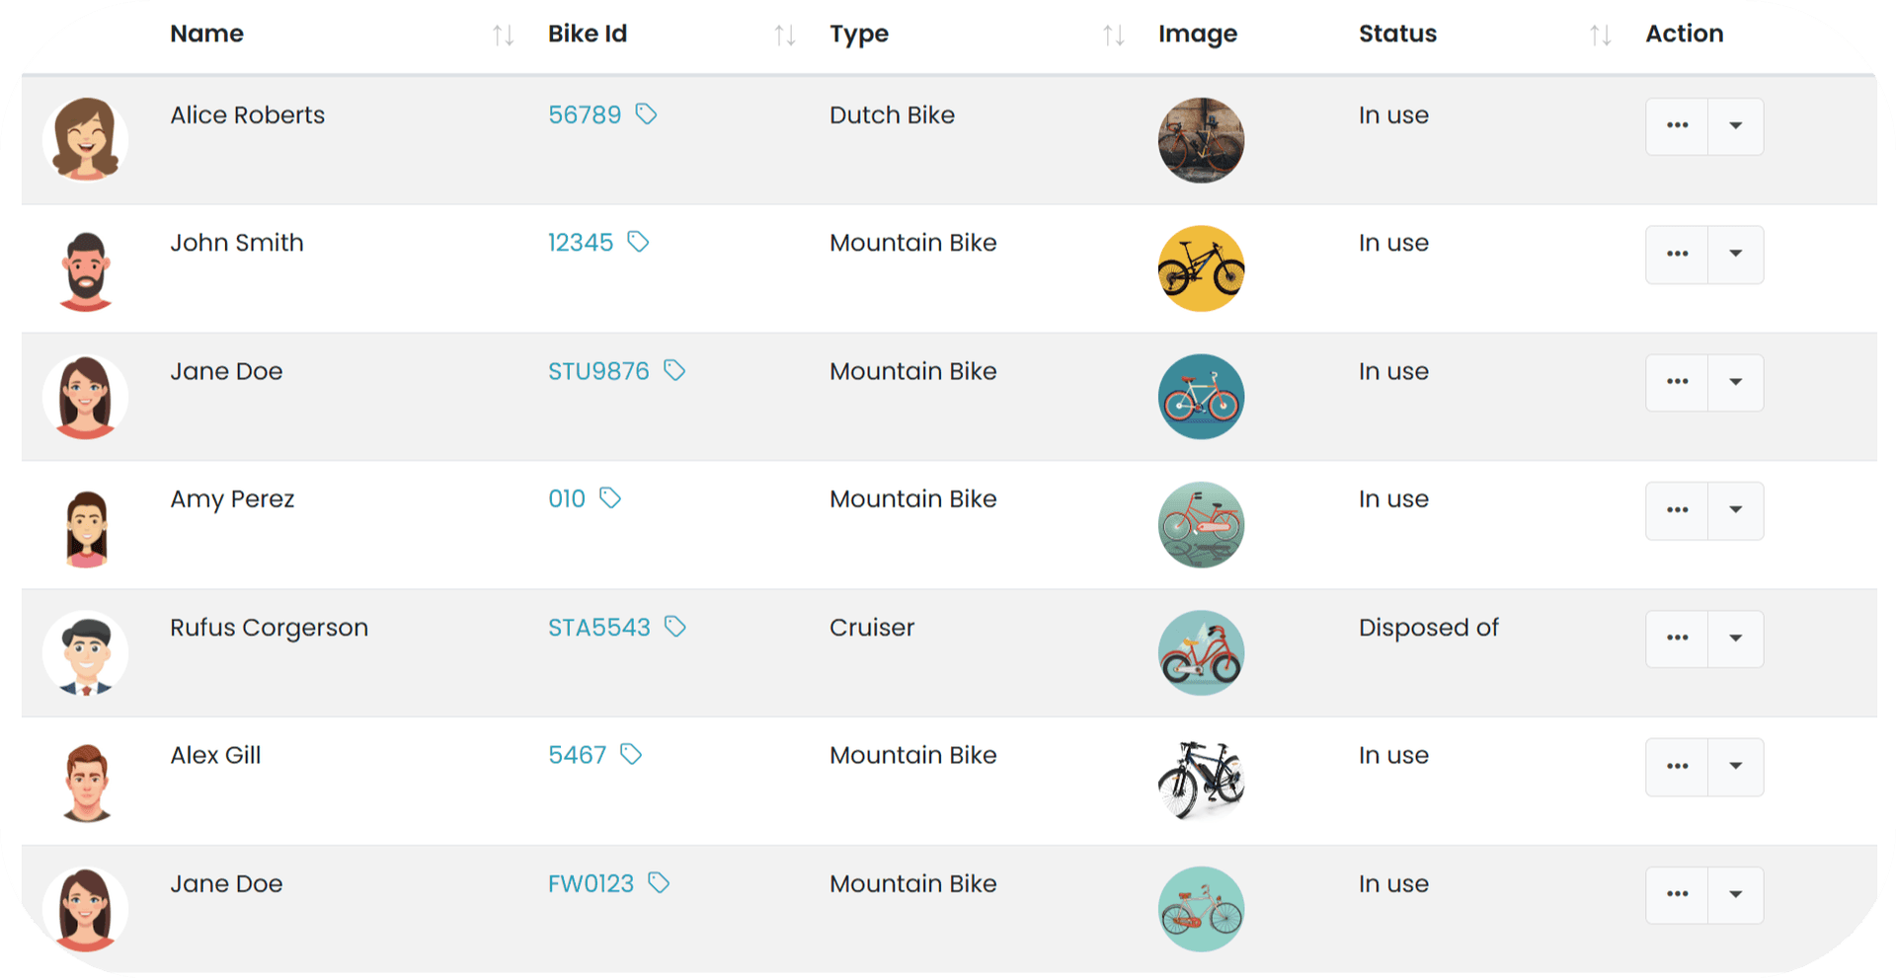
Task: Click the yellow Mountain Bike image for John Smith
Action: [1201, 268]
